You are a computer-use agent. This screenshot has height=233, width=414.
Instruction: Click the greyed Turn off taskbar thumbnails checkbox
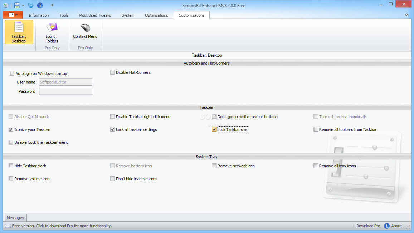coord(316,117)
